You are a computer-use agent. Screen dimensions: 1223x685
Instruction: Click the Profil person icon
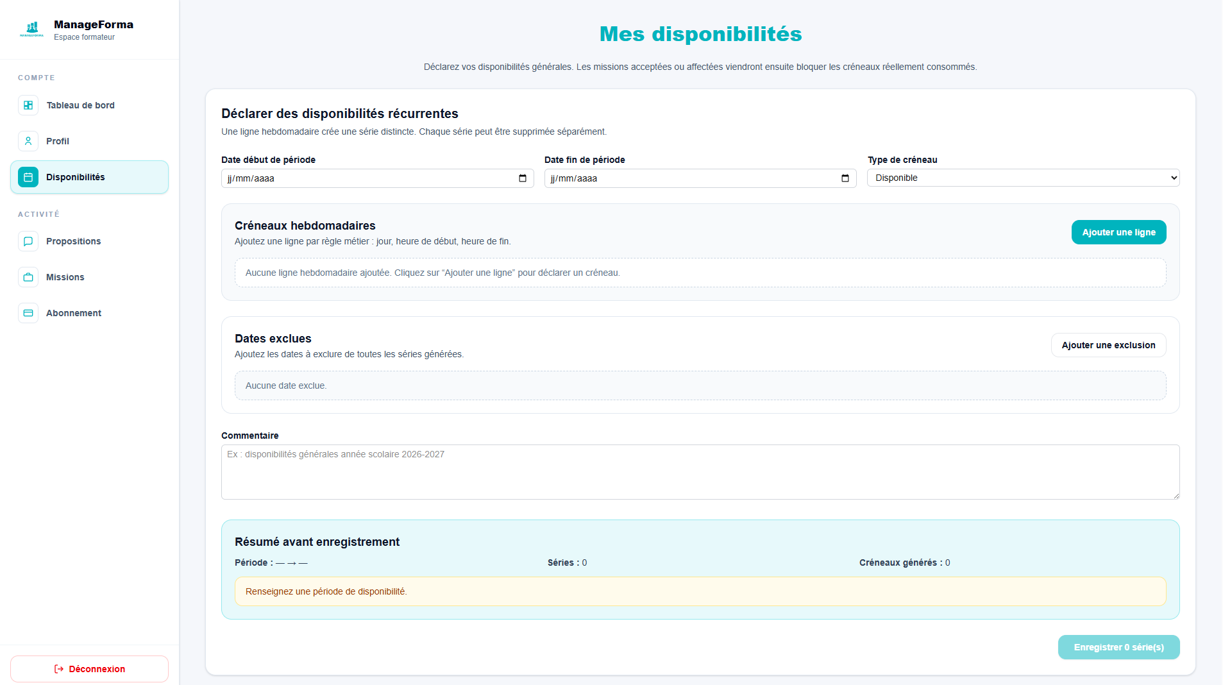(x=28, y=141)
